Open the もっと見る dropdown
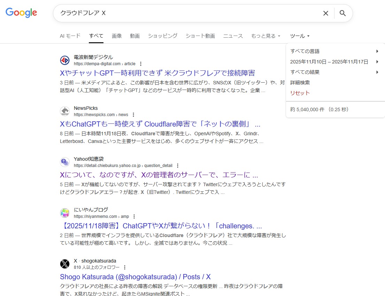Screen dimensions: 385x296 (265, 36)
